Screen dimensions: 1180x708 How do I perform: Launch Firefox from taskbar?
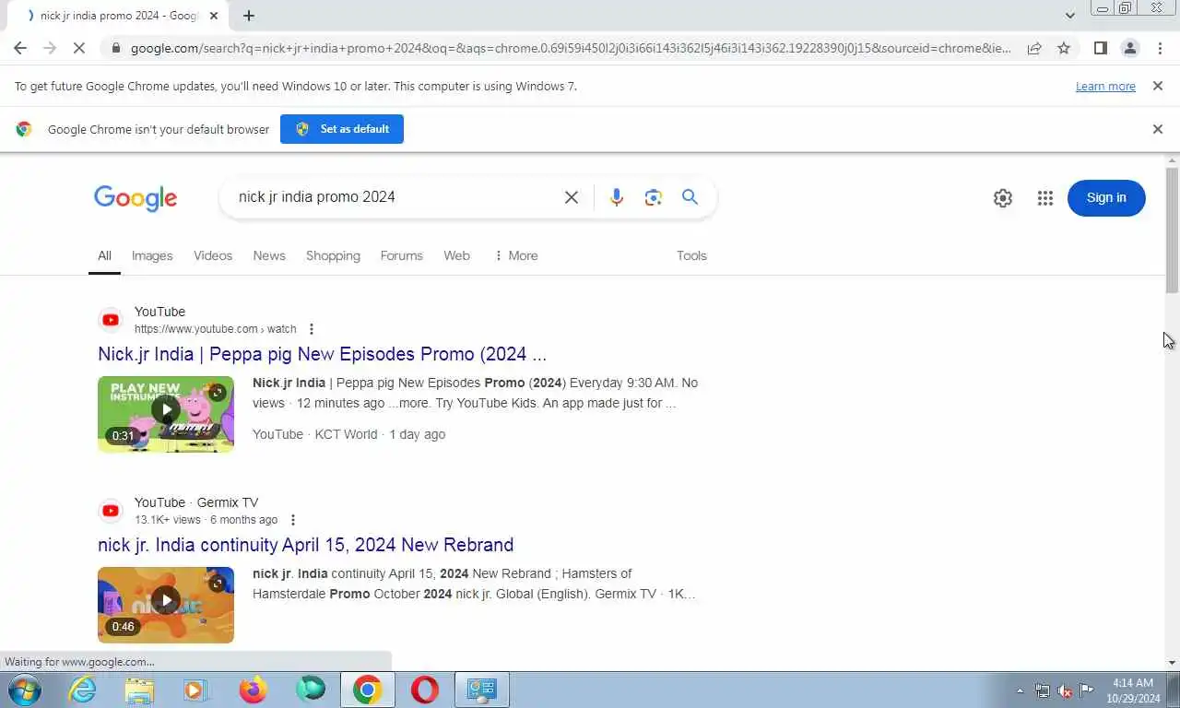coord(253,690)
